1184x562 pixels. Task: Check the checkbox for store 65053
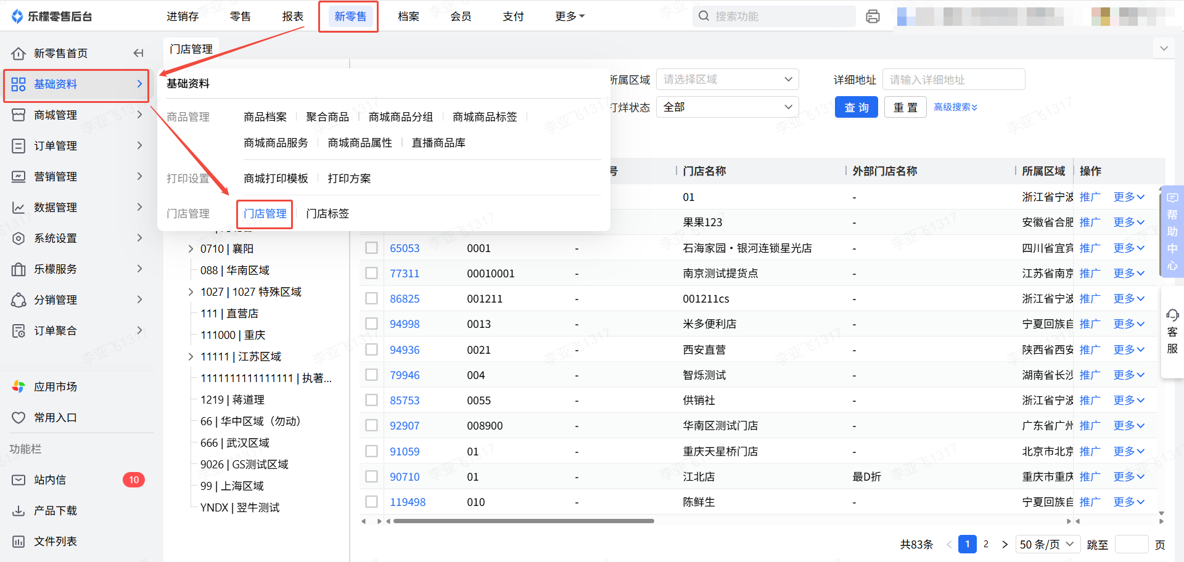[x=371, y=248]
